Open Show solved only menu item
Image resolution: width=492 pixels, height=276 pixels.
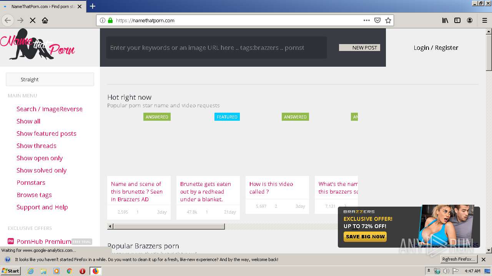point(42,170)
